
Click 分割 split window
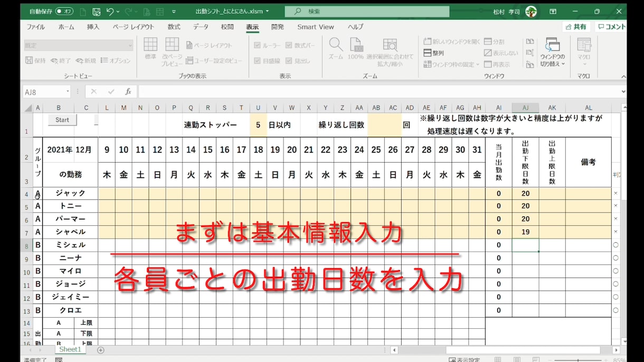494,41
